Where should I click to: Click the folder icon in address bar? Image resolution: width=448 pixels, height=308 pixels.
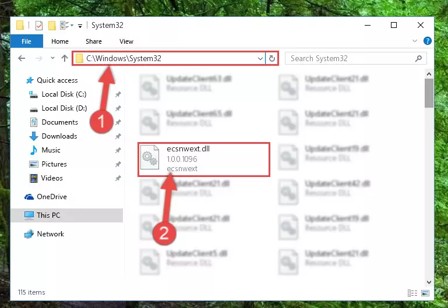pos(79,59)
